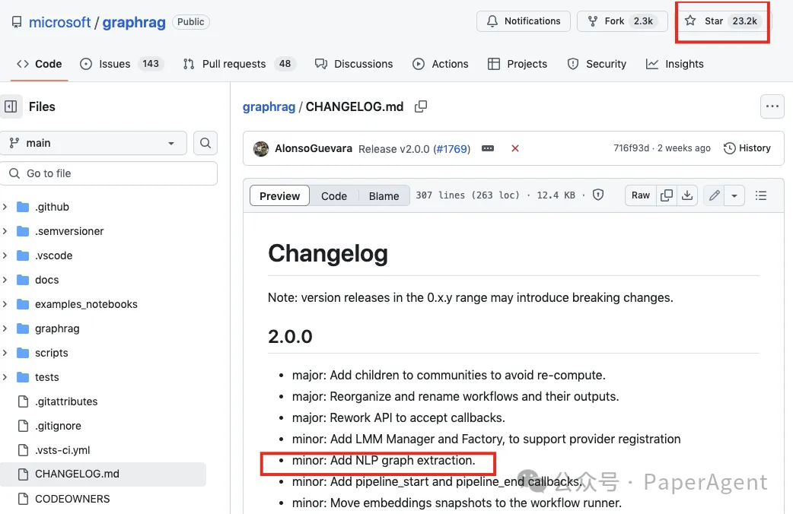Expand the docs folder
The height and width of the screenshot is (514, 793).
pyautogui.click(x=47, y=280)
